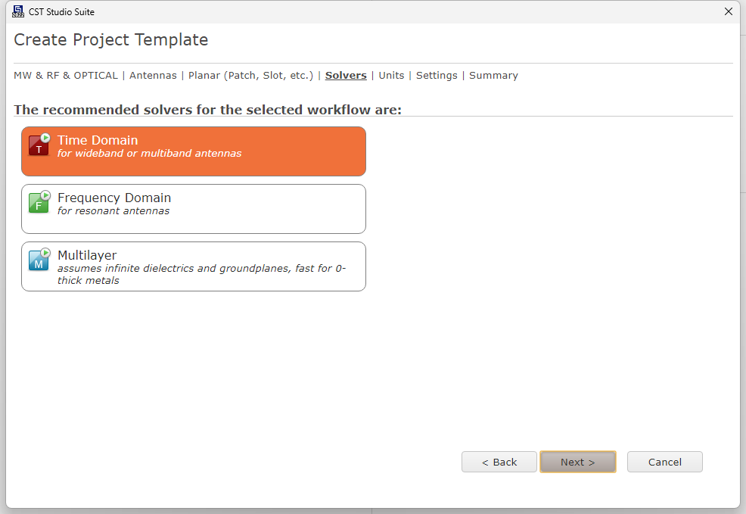This screenshot has width=746, height=514.
Task: Open the Units step in the breadcrumb
Action: coord(391,75)
